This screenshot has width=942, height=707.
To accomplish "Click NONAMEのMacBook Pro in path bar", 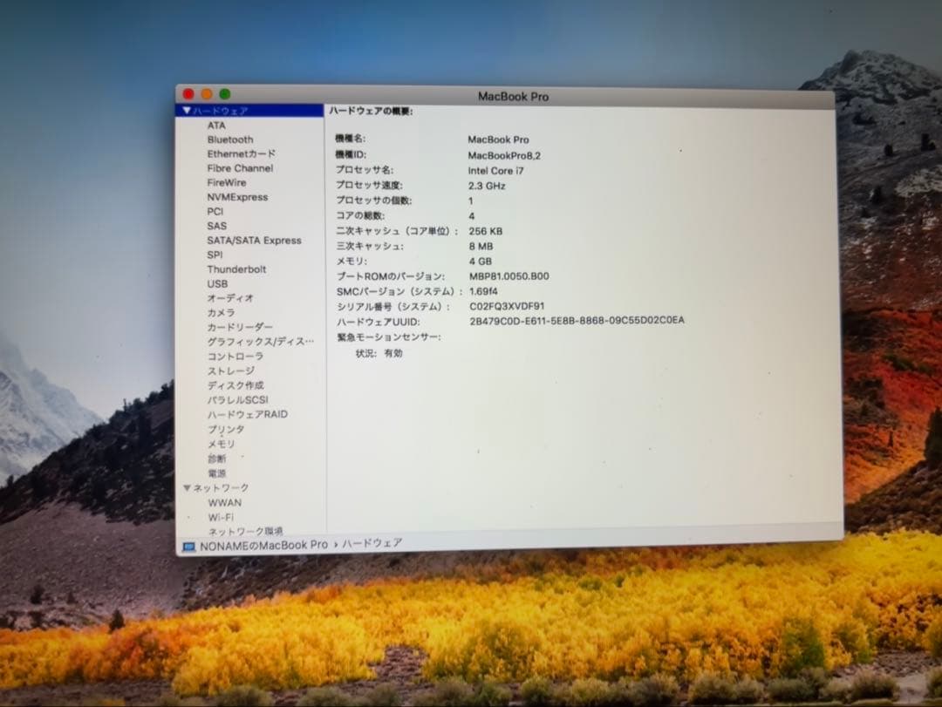I will 263,545.
